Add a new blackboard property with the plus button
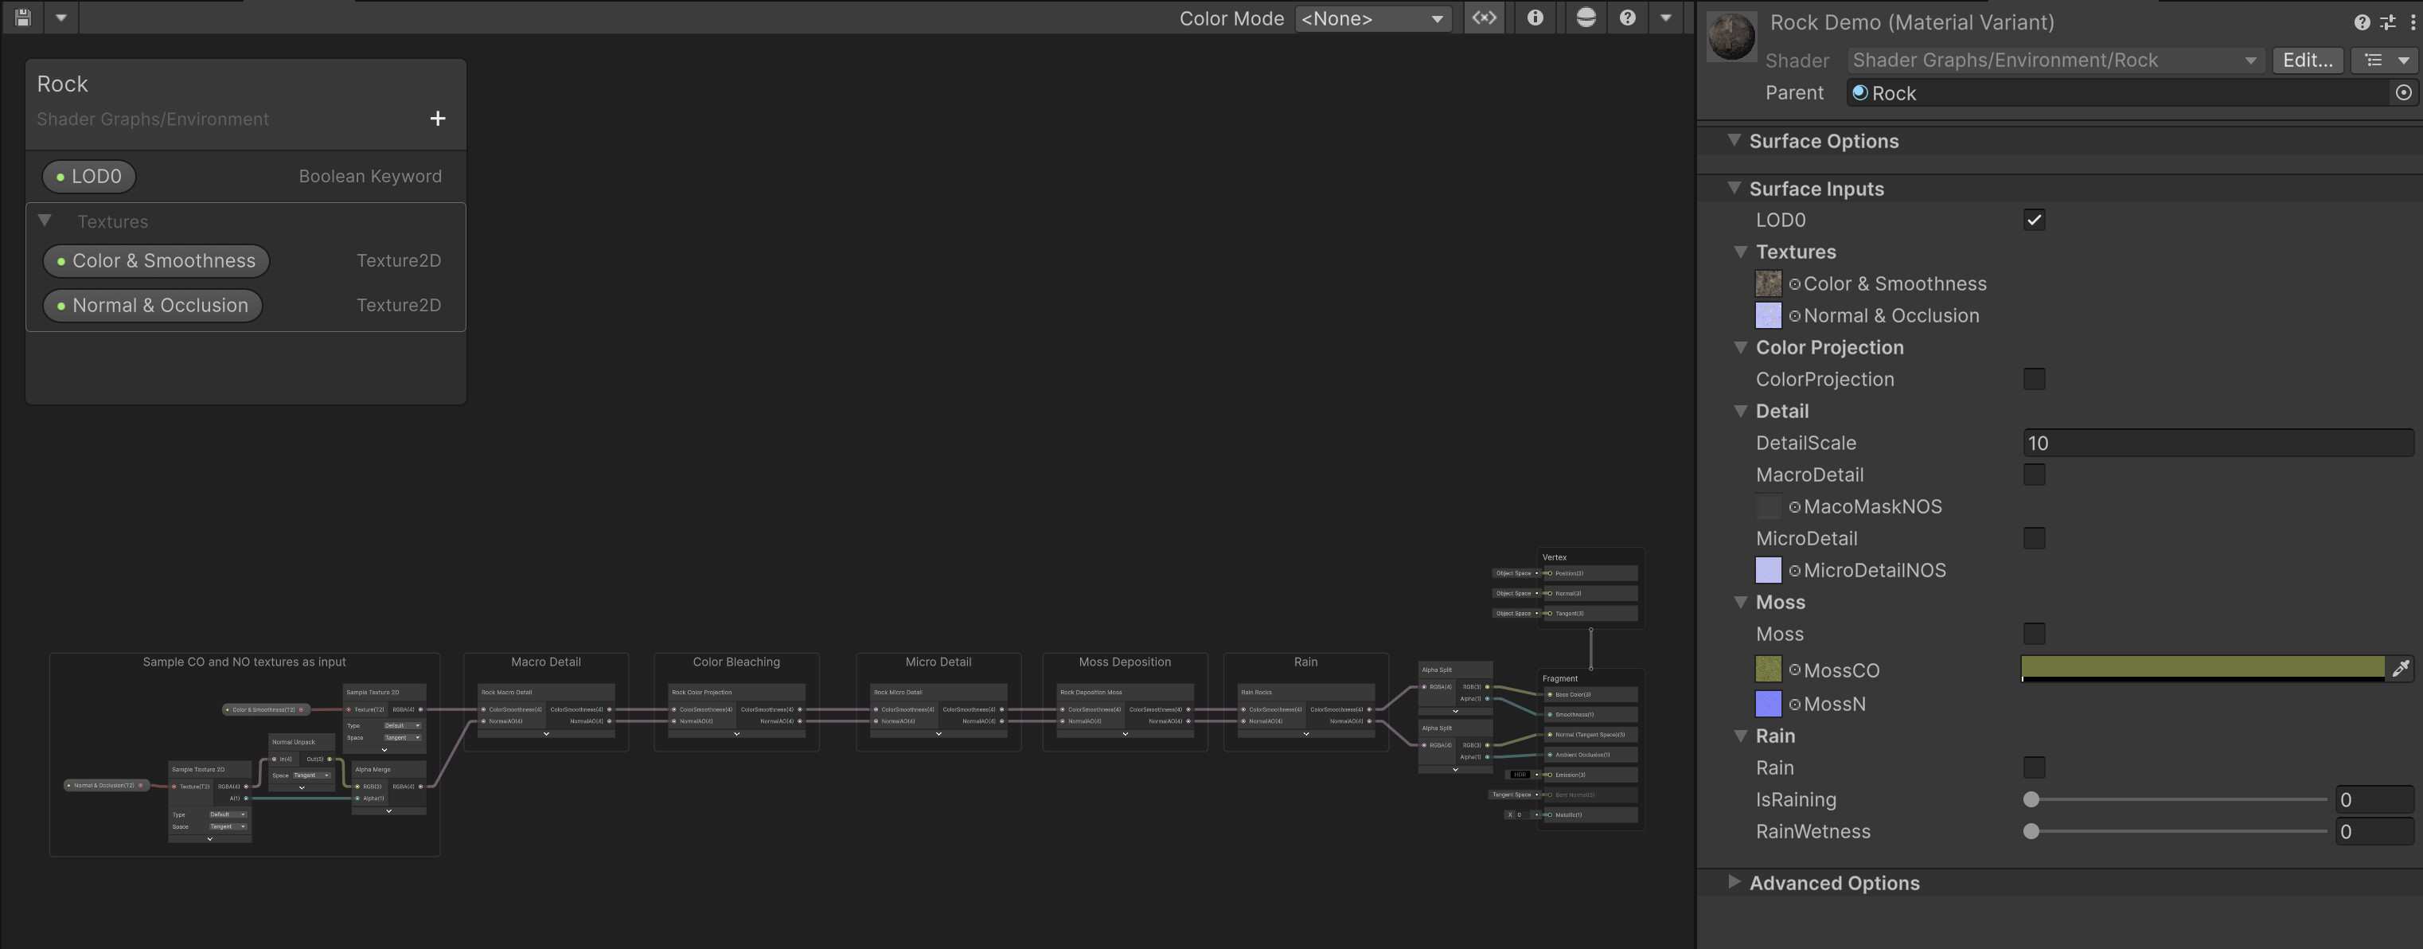This screenshot has width=2423, height=949. (437, 119)
